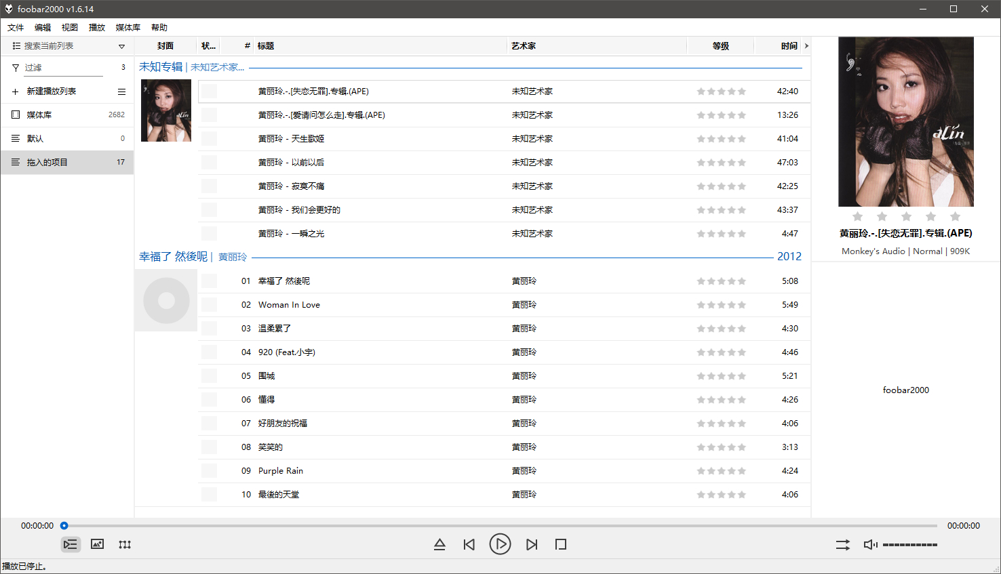This screenshot has width=1001, height=574.
Task: Open the playlist options menu beside 新建播放列表
Action: 121,91
